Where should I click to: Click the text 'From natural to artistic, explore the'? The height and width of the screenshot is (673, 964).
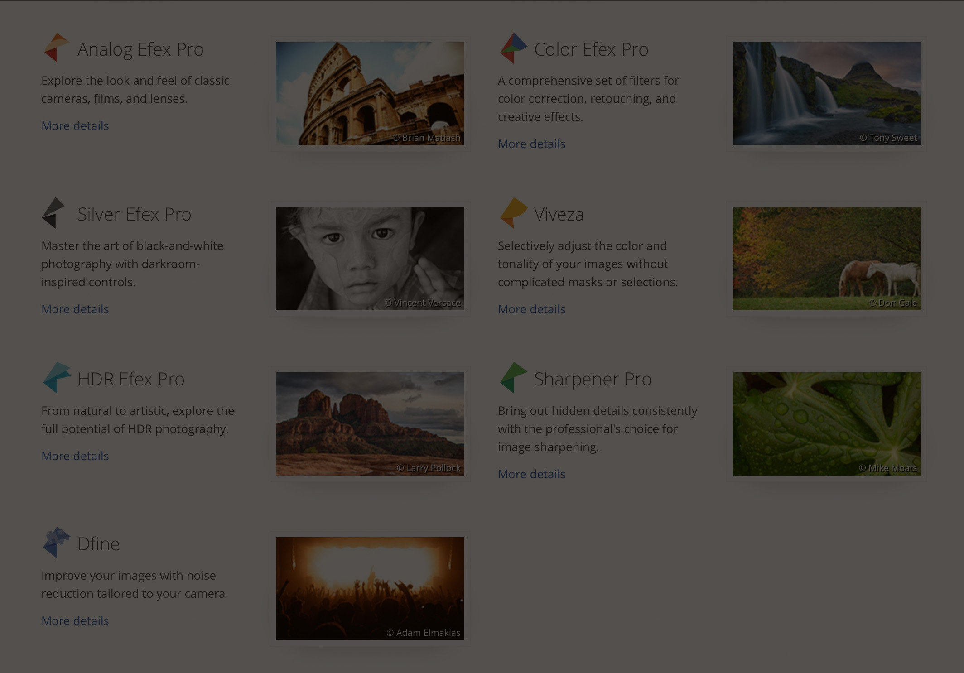pos(138,411)
